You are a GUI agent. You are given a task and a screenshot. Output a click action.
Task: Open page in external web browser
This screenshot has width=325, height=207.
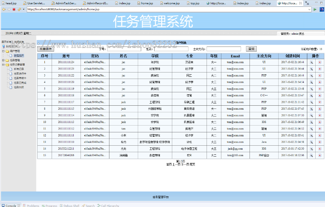tap(322, 9)
